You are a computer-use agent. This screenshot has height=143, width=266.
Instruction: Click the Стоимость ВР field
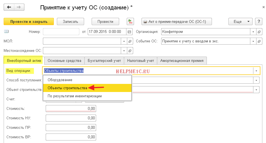pos(71,137)
